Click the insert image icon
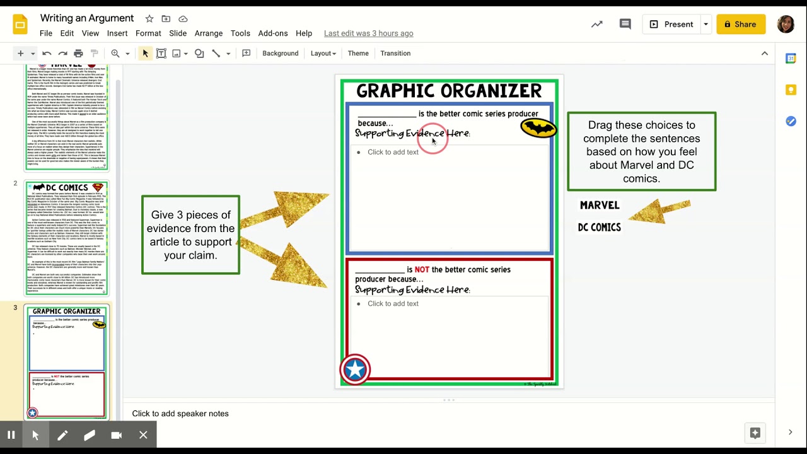This screenshot has width=807, height=454. click(x=177, y=54)
